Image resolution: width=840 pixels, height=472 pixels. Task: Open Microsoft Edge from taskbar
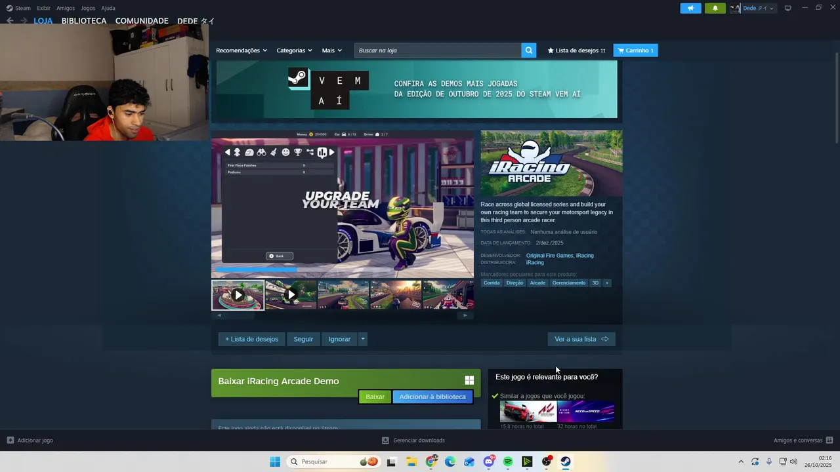click(x=450, y=462)
